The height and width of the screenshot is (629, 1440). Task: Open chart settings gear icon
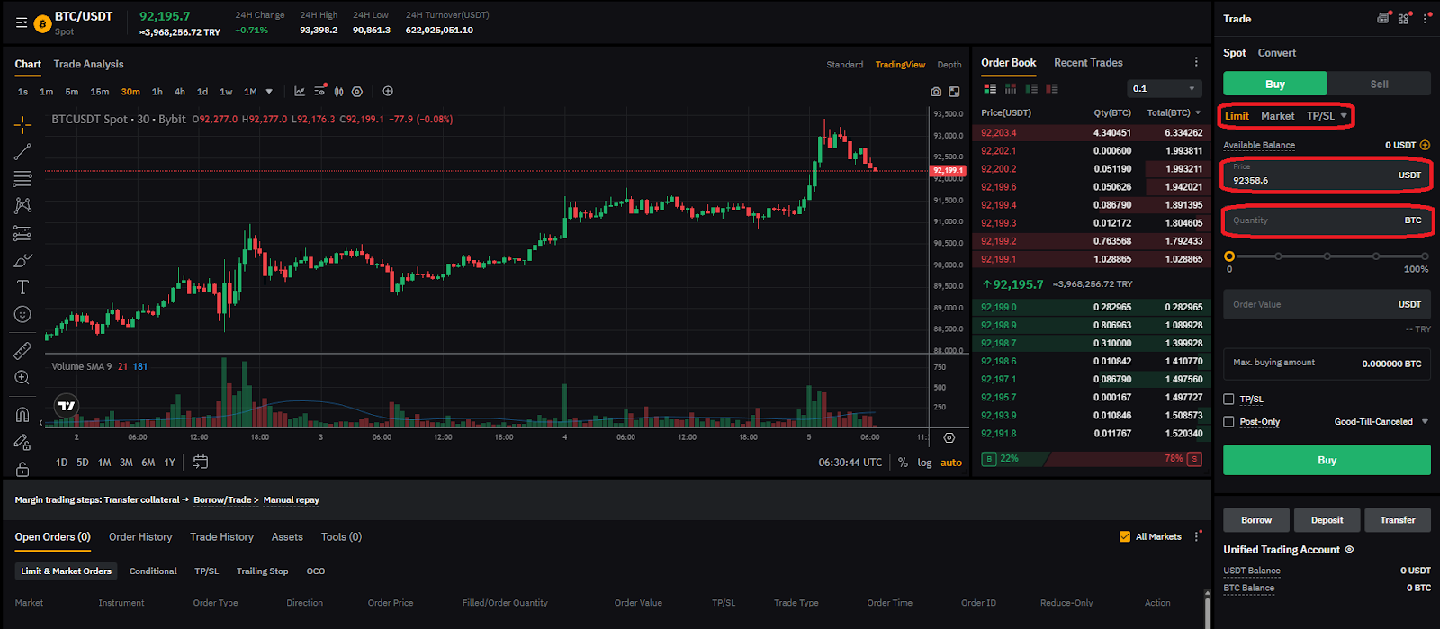pyautogui.click(x=949, y=437)
